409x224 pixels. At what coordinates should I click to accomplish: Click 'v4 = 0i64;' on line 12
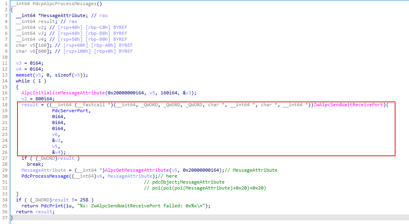point(30,69)
